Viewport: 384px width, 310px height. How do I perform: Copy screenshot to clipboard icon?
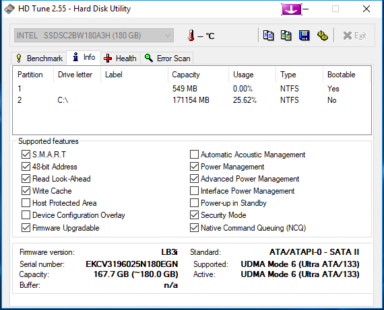(x=286, y=36)
